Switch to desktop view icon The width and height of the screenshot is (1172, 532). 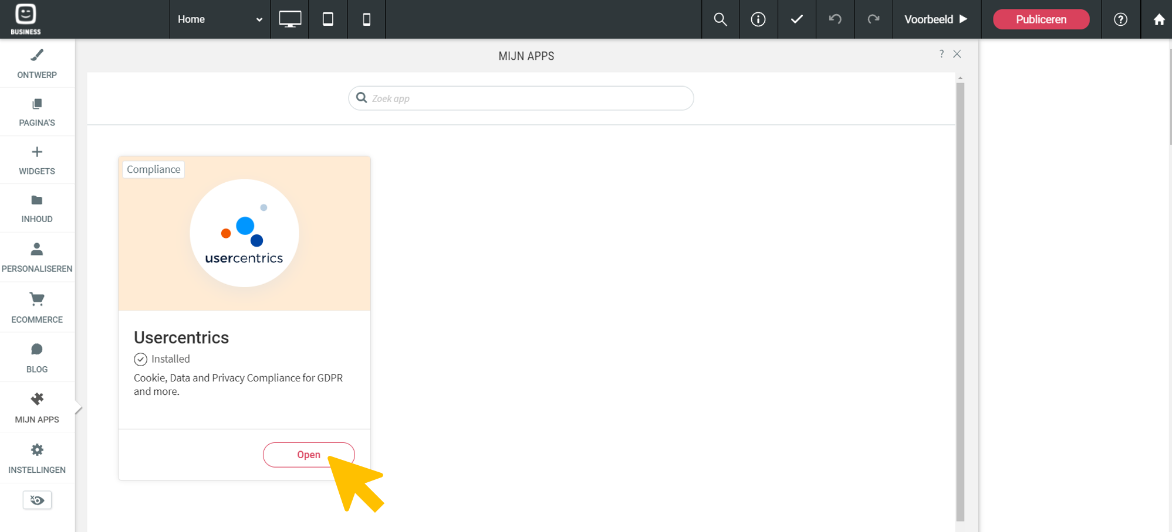(x=290, y=19)
